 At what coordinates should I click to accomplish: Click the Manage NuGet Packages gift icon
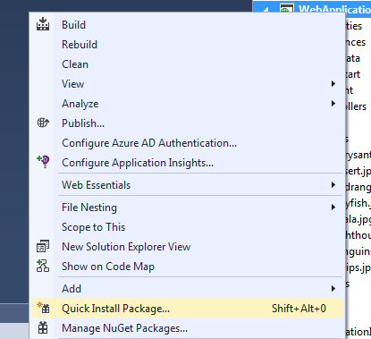(x=43, y=327)
